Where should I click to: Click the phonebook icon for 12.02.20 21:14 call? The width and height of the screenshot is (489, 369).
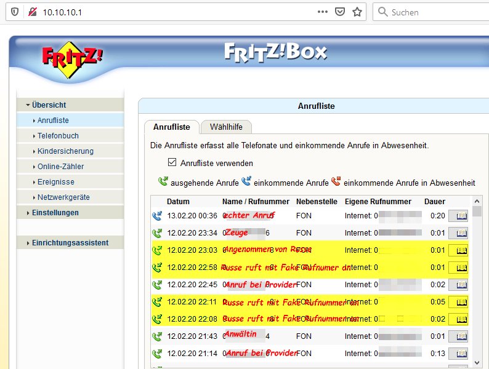point(458,354)
